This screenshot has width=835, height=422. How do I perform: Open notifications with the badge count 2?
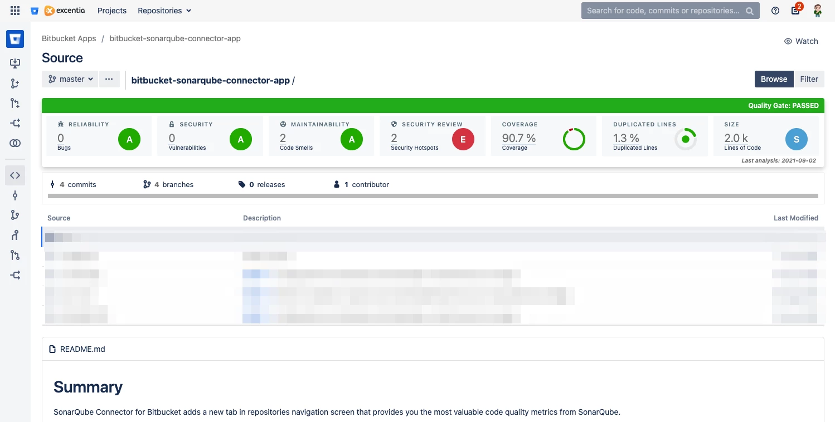795,10
